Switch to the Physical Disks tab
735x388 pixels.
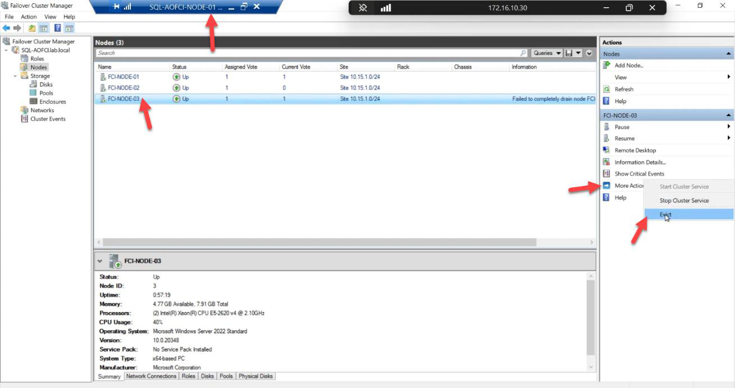[255, 376]
